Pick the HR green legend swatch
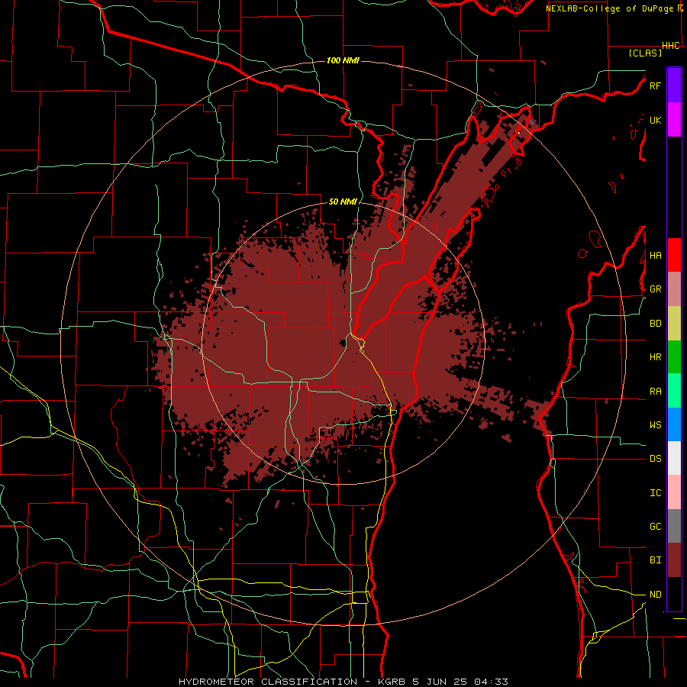 pos(674,357)
